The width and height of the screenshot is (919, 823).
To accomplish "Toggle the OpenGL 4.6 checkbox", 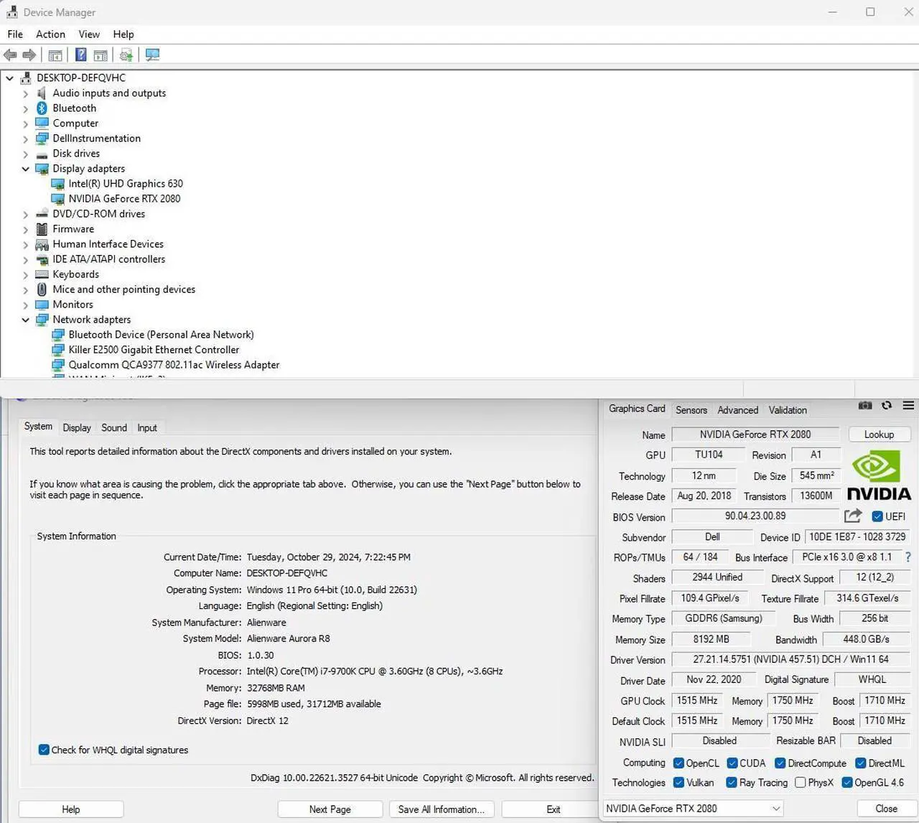I will point(847,782).
